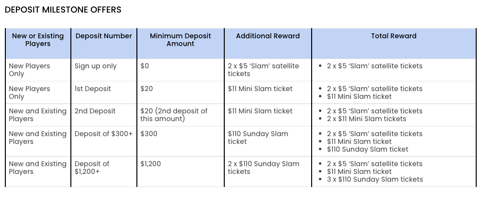Image resolution: width=483 pixels, height=202 pixels.
Task: Click the $1,200 minimum deposit amount cell
Action: (150, 164)
